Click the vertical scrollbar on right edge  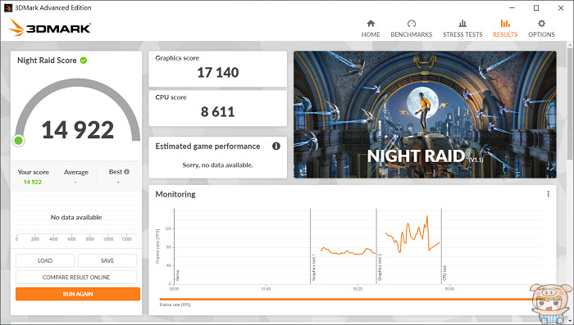[x=571, y=102]
